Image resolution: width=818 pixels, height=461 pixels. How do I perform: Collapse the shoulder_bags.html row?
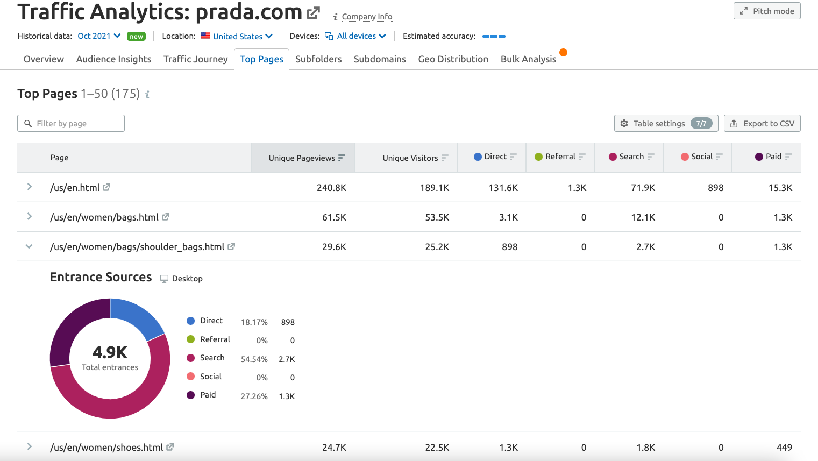pos(30,246)
